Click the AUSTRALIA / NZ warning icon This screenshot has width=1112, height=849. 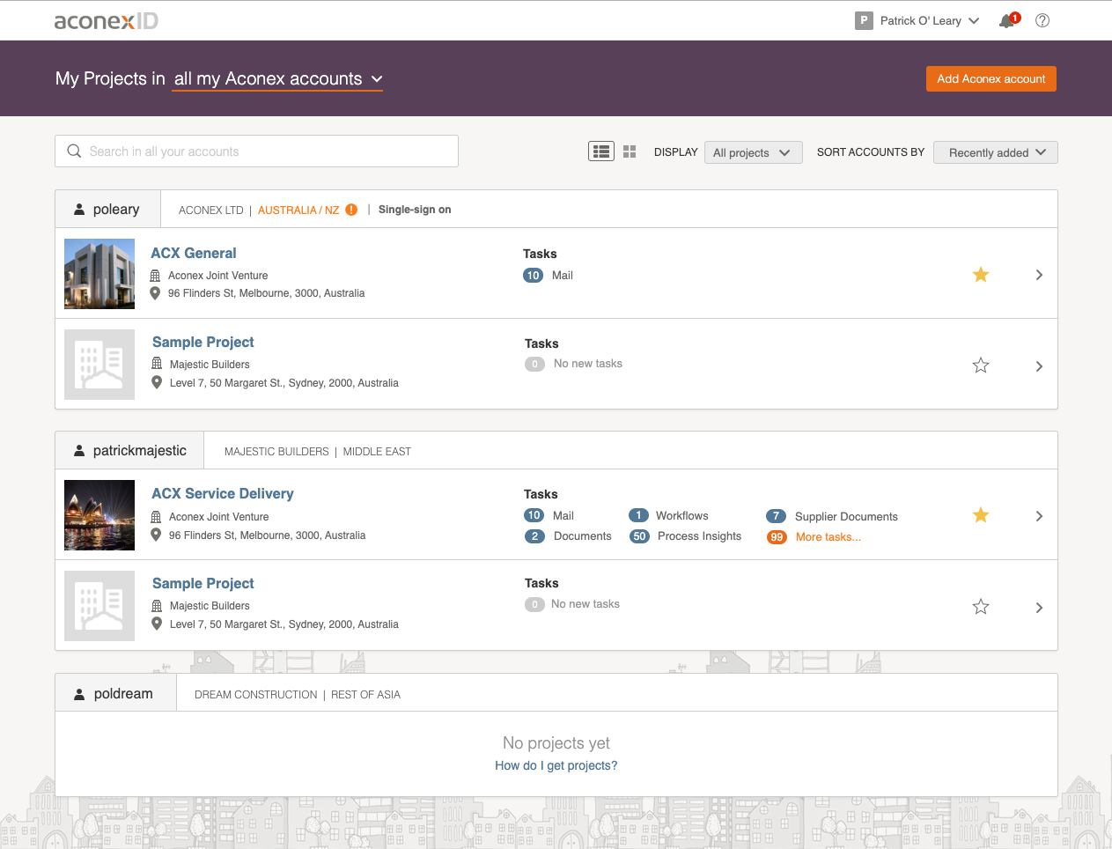coord(351,210)
